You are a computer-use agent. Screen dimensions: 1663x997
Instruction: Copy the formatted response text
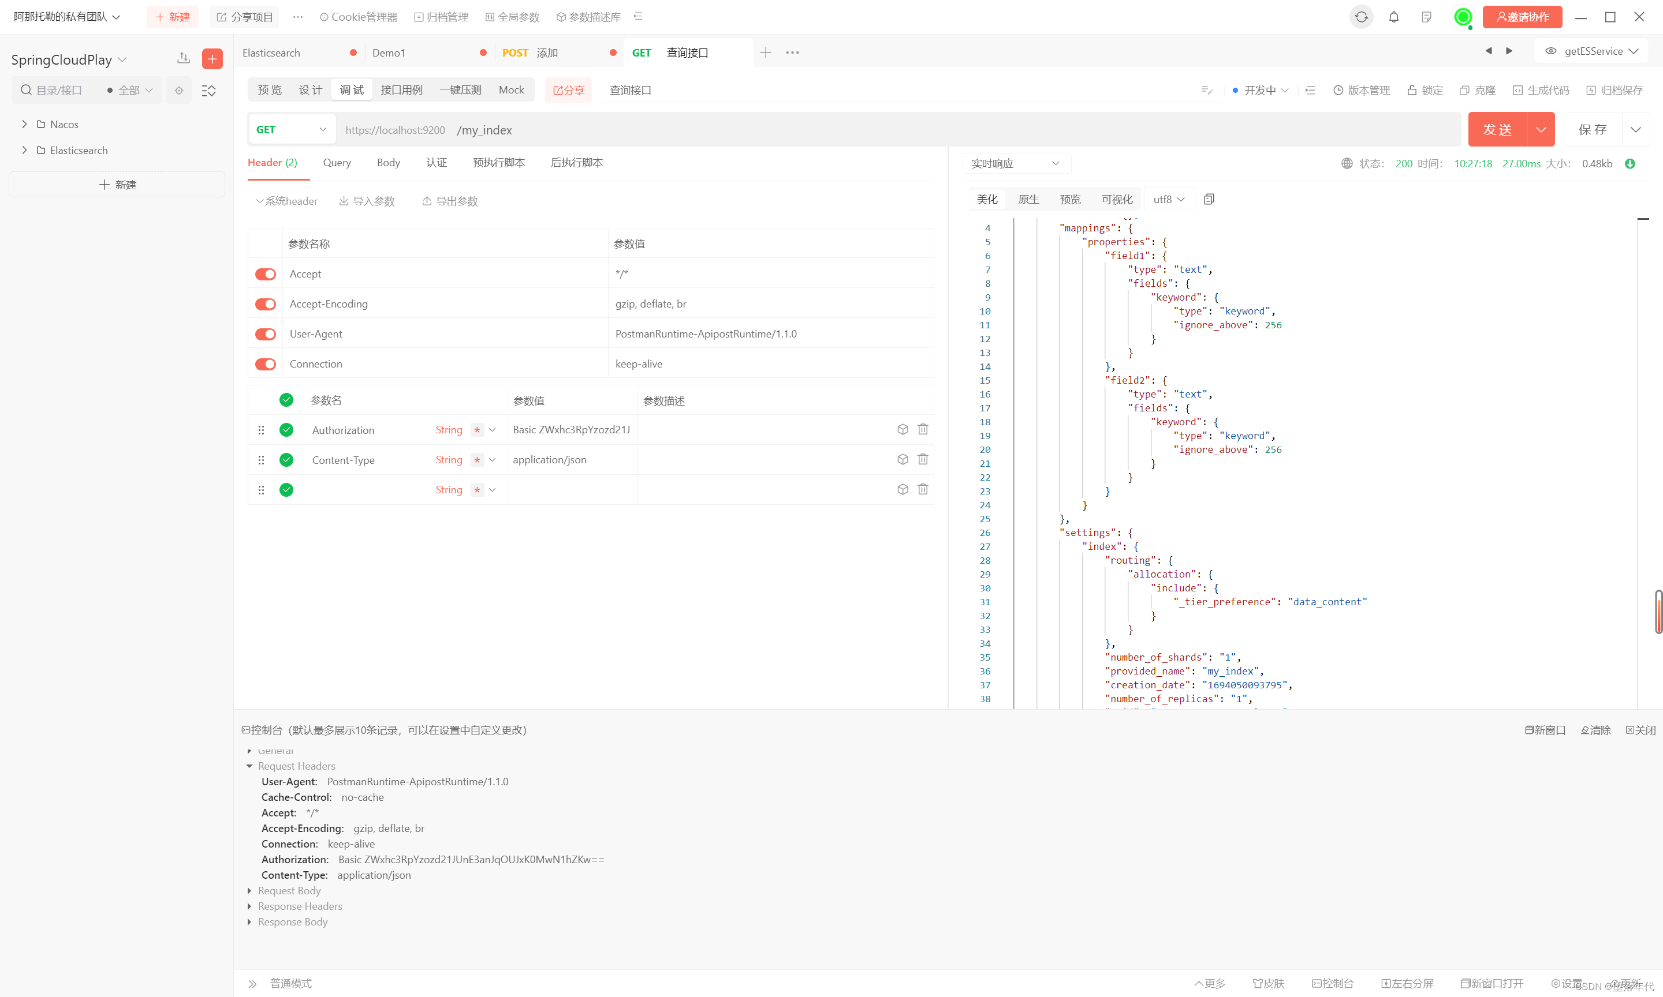coord(1209,199)
